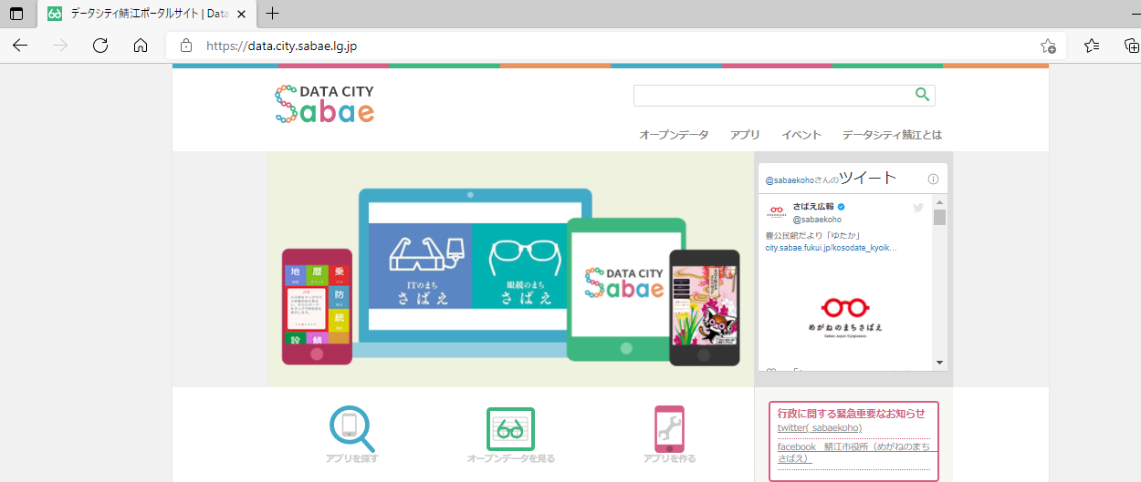Click the Twitter bird icon in widget
This screenshot has width=1141, height=482.
coord(918,208)
